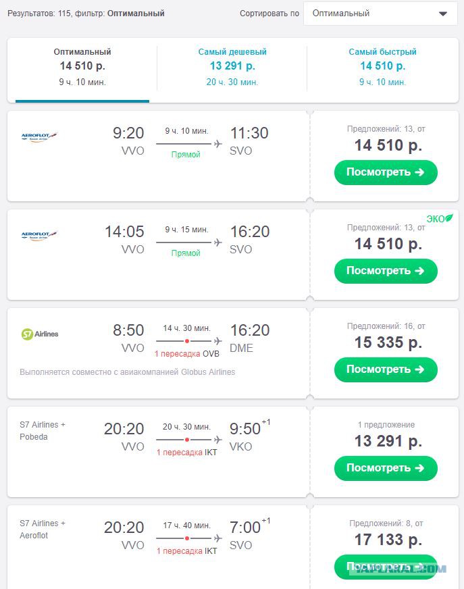Select the Оптимальный 14 510 р. tab

tap(82, 66)
